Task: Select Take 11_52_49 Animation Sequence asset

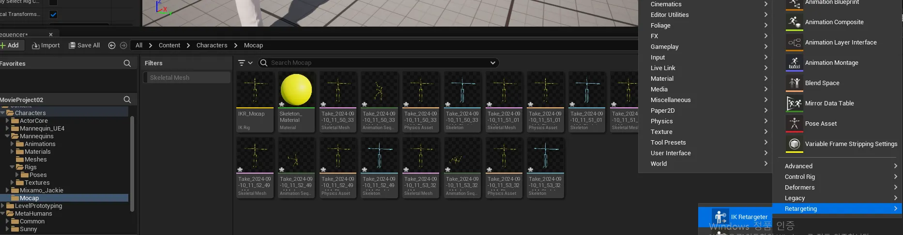Action: (296, 168)
